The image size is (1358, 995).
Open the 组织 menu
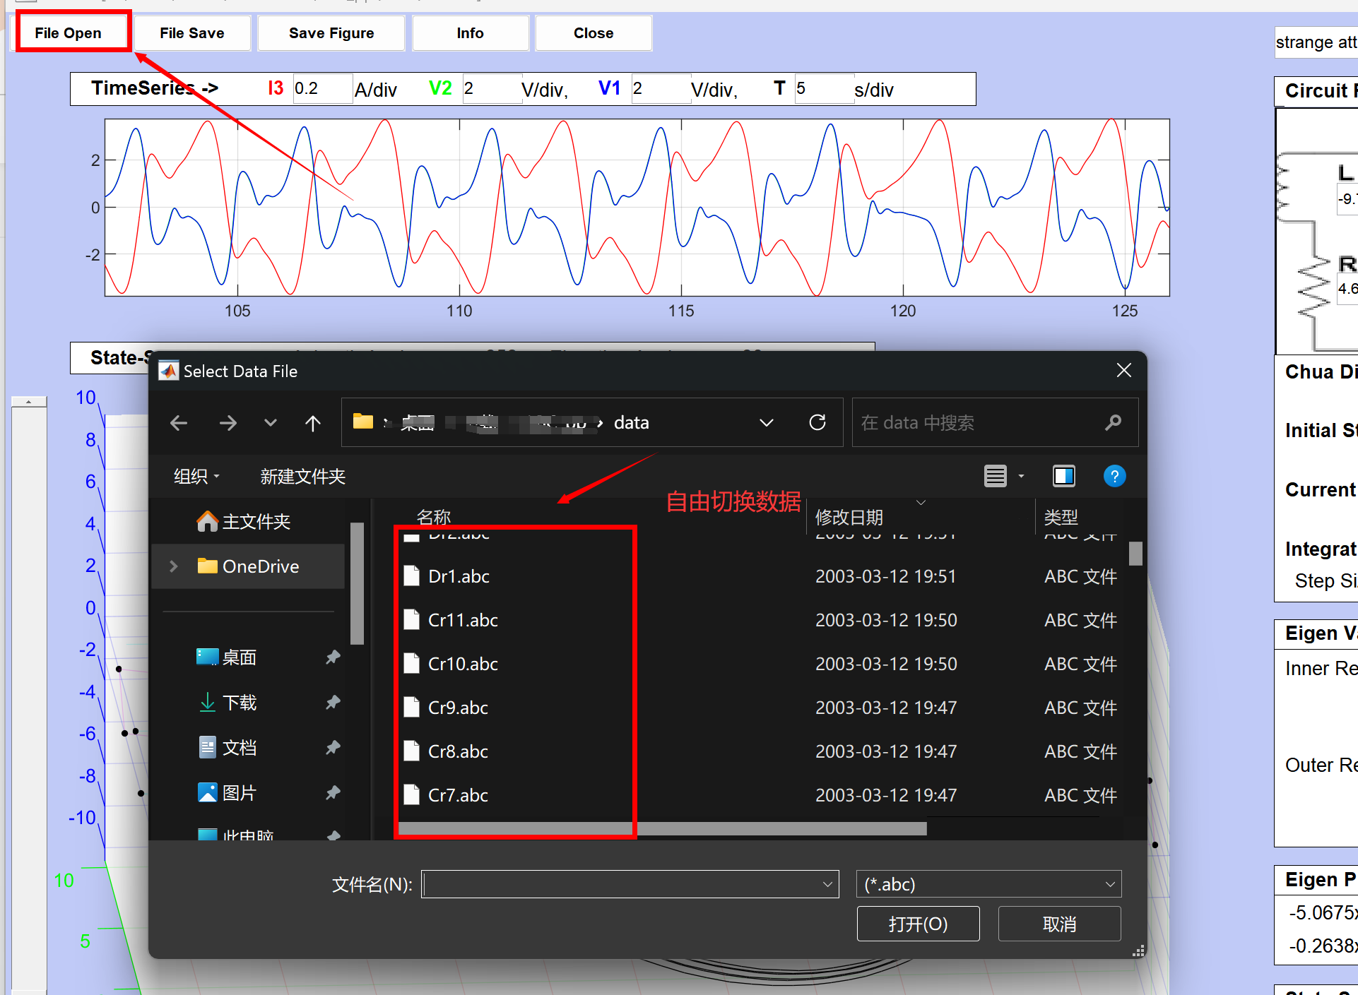coord(196,477)
